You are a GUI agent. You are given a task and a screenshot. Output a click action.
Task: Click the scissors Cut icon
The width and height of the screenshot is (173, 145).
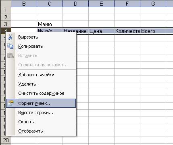tap(10, 37)
